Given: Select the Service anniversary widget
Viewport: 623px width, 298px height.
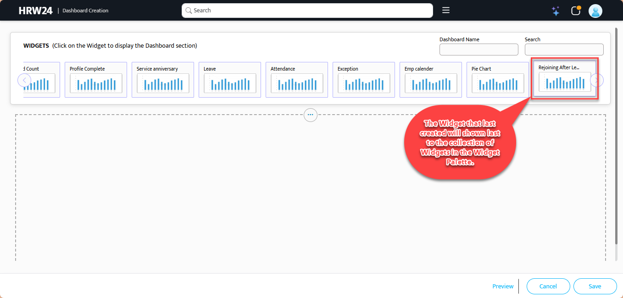Looking at the screenshot, I should [x=163, y=80].
